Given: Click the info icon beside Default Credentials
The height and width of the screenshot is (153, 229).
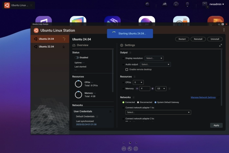Looking at the screenshot, I should tap(97, 117).
